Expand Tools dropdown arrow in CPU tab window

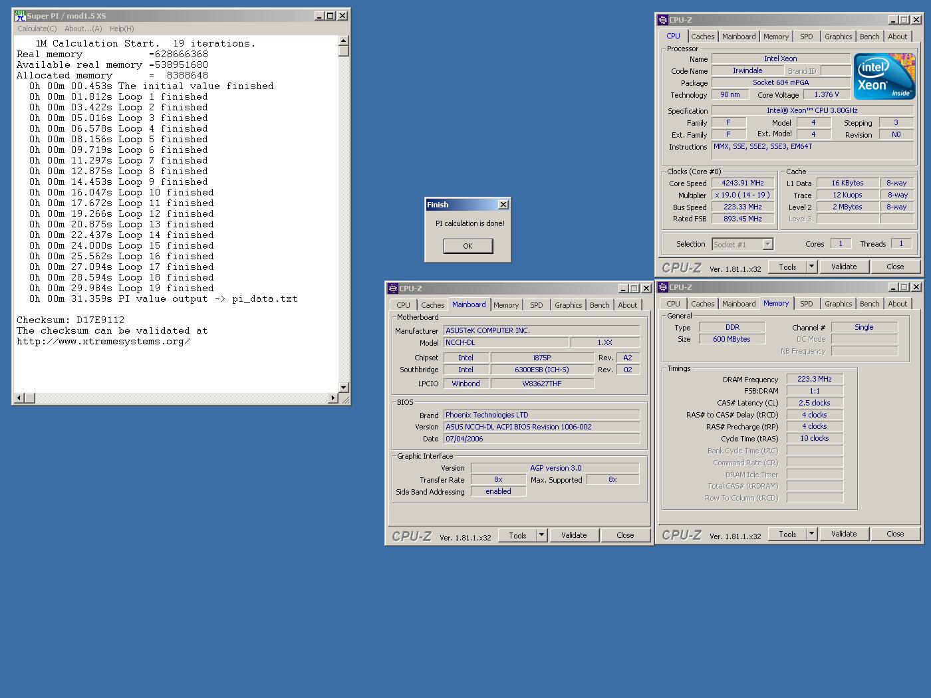pos(811,267)
